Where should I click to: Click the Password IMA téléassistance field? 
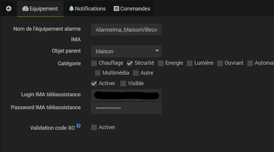point(126,108)
